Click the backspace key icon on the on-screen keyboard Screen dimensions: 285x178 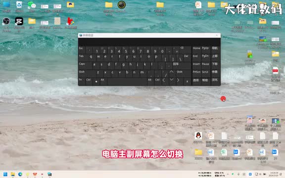coord(182,48)
